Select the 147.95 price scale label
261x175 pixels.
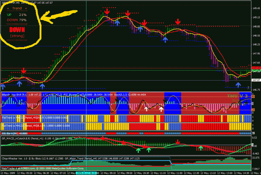[256, 53]
